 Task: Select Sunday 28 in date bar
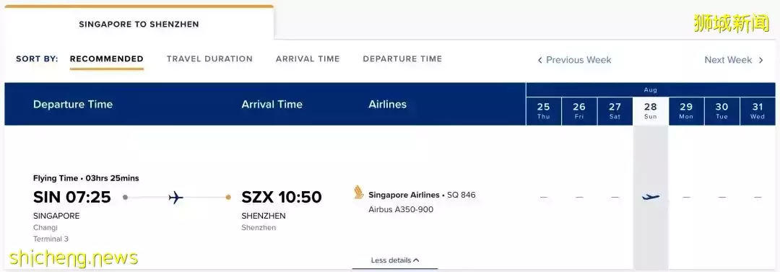(x=651, y=111)
